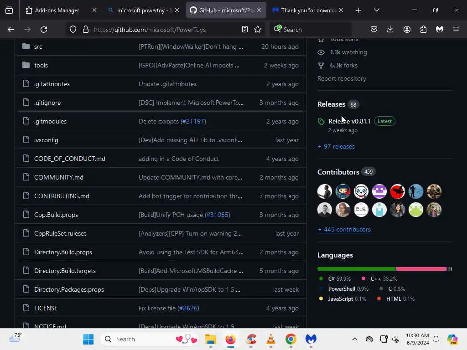The width and height of the screenshot is (467, 350).
Task: Click the address bar URL
Action: (x=150, y=30)
